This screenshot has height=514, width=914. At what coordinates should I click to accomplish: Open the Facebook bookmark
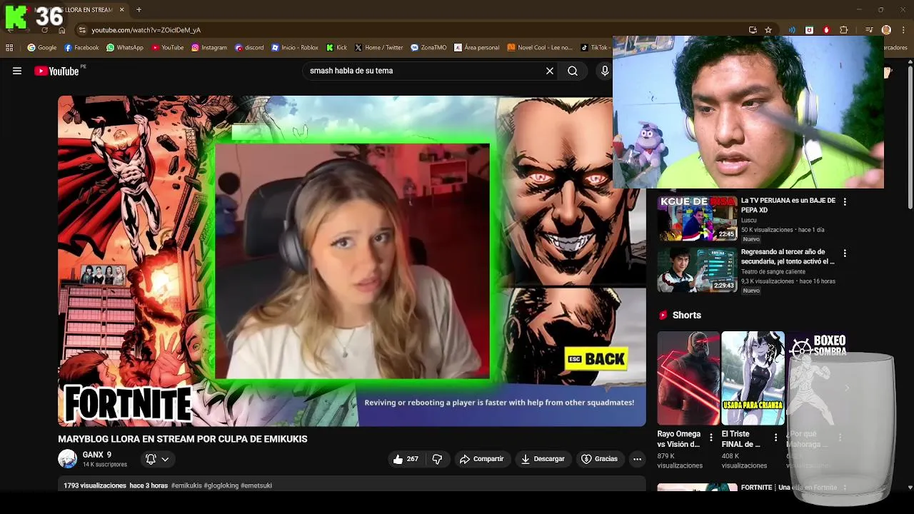pos(81,48)
